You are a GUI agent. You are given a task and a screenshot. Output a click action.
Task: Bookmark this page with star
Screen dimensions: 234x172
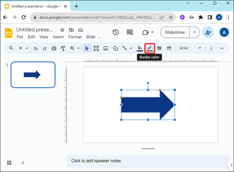[x=171, y=17]
